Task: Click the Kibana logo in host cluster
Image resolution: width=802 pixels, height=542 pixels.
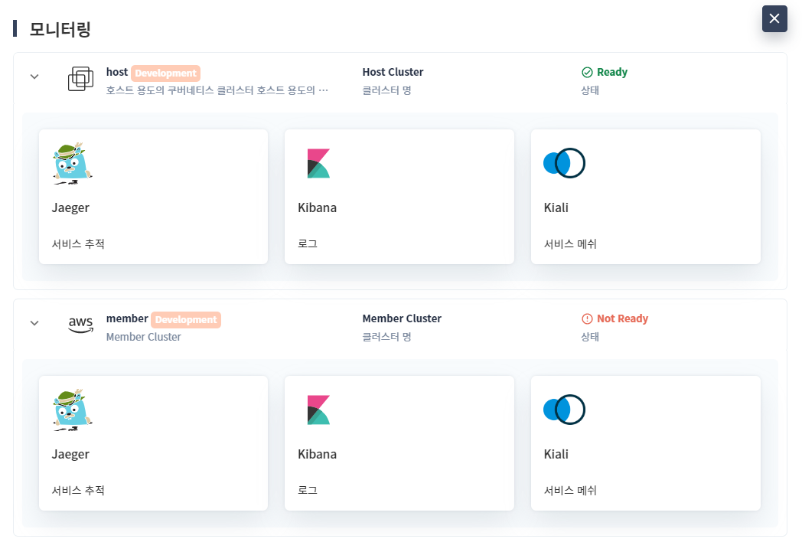Action: coord(318,163)
